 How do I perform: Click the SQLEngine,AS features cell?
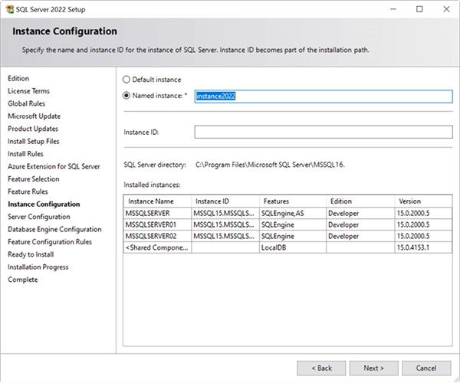click(x=293, y=214)
